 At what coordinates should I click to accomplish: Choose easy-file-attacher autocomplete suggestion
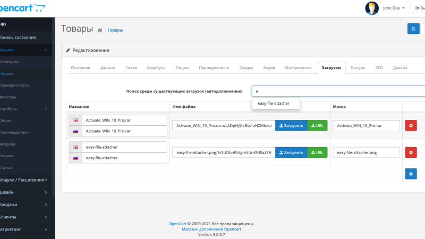(x=276, y=103)
